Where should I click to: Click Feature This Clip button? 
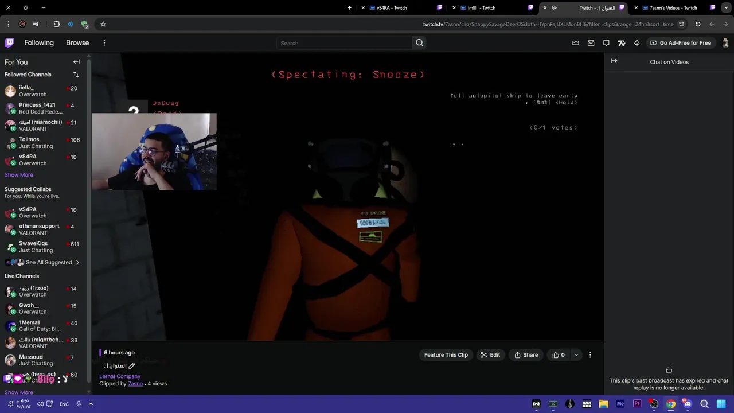[446, 355]
